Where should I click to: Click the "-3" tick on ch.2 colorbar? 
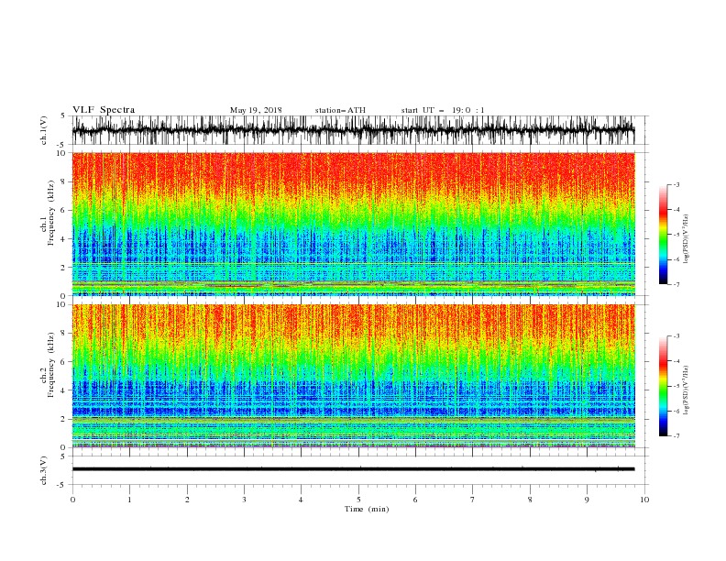pos(676,336)
